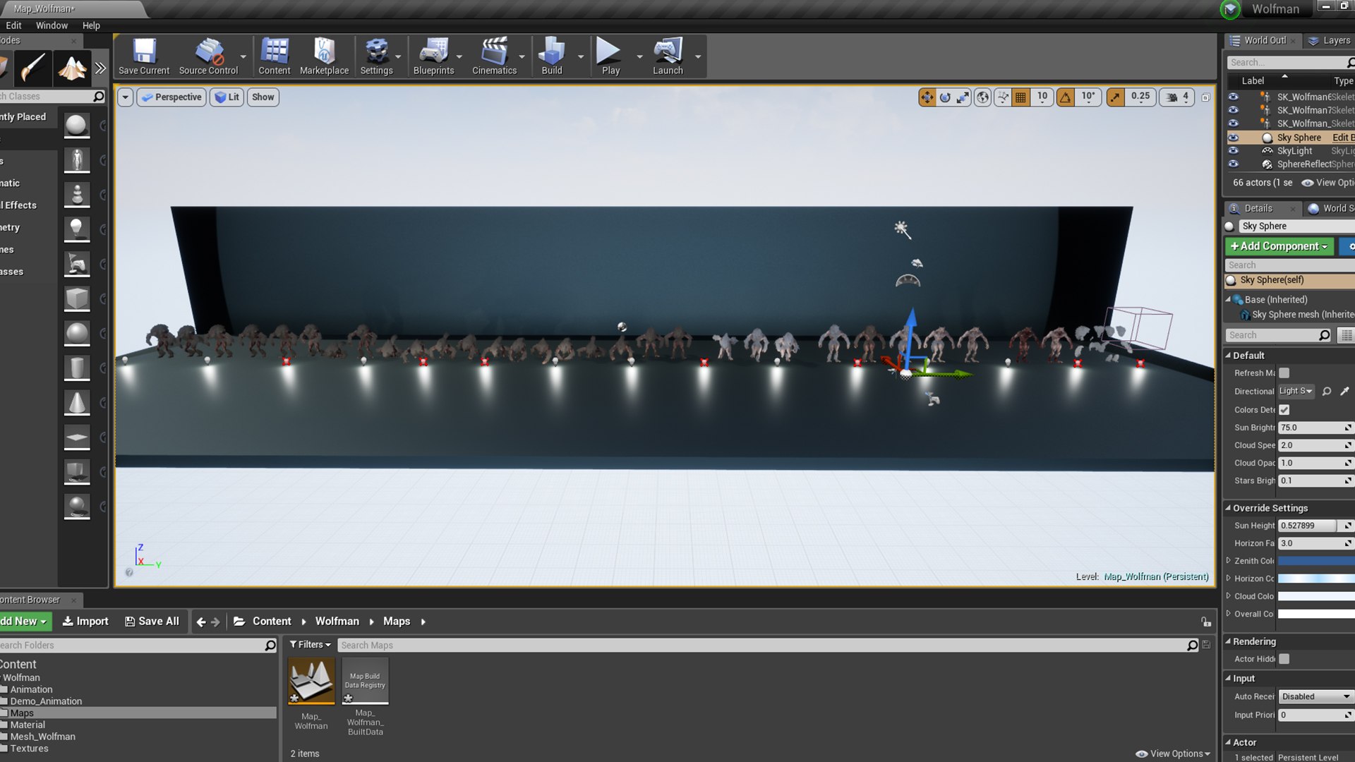1355x762 pixels.
Task: Open the Auto Receive Input dropdown
Action: point(1315,696)
